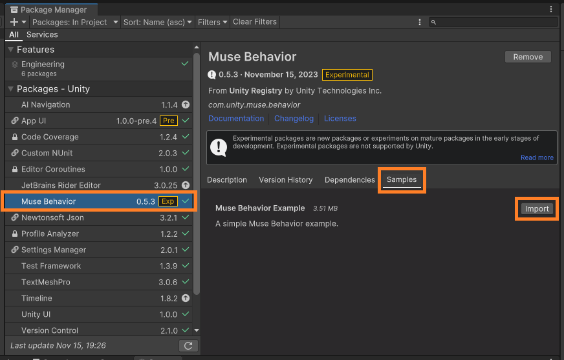Click the update icon beside JetBrains Rider Editor
Screen dimensions: 564x360
[186, 185]
